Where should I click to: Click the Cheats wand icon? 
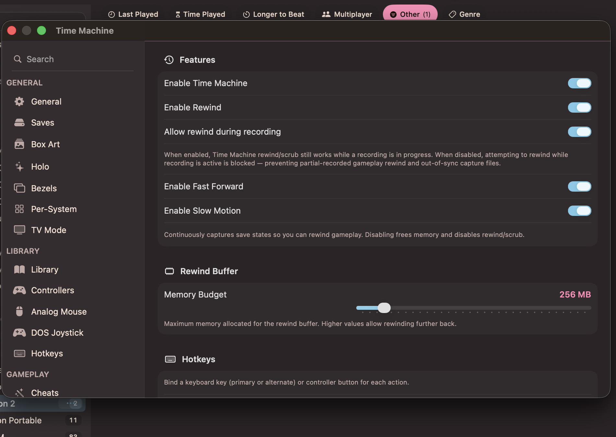(19, 393)
